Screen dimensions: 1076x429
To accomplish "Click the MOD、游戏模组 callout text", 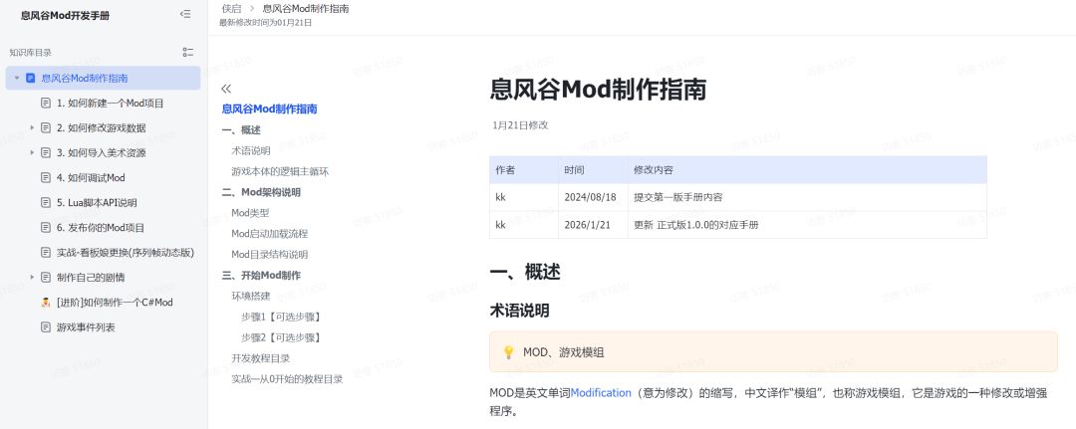I will click(x=563, y=352).
